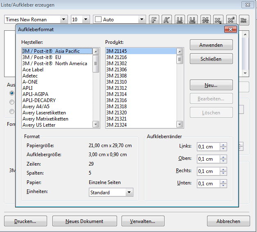
Task: Click the Auto color swatch box
Action: click(98, 19)
